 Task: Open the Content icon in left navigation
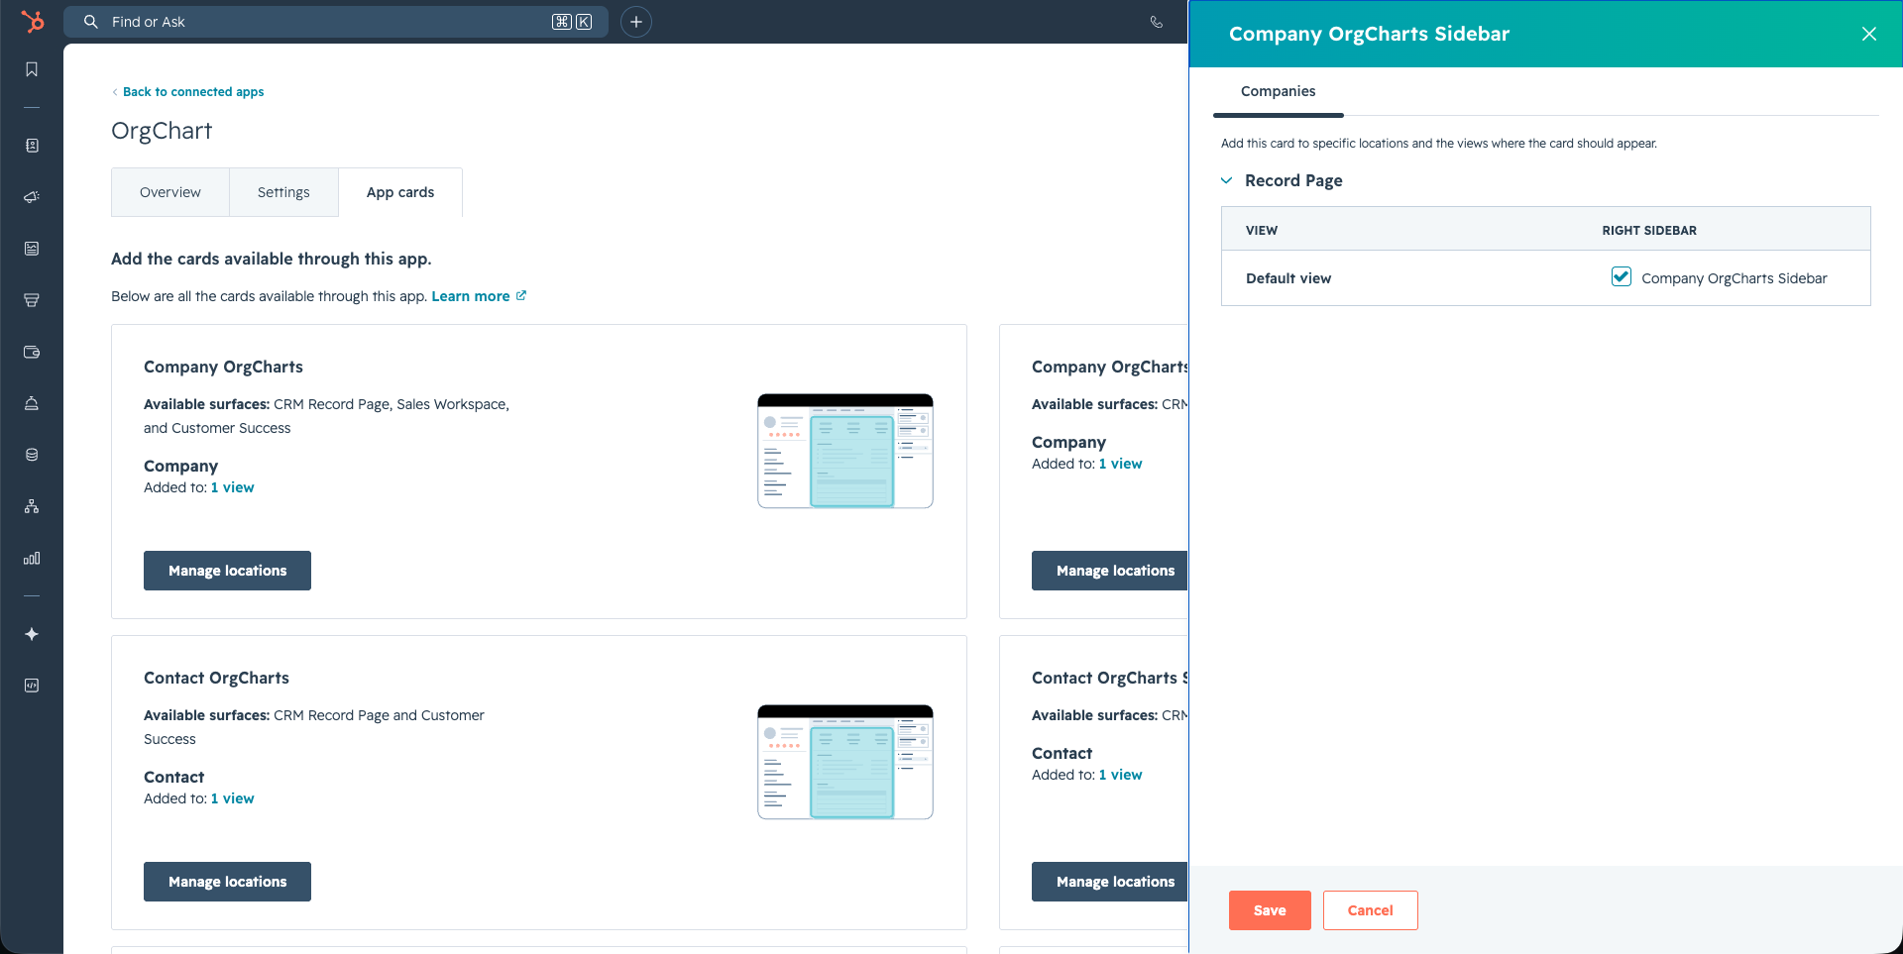click(32, 249)
